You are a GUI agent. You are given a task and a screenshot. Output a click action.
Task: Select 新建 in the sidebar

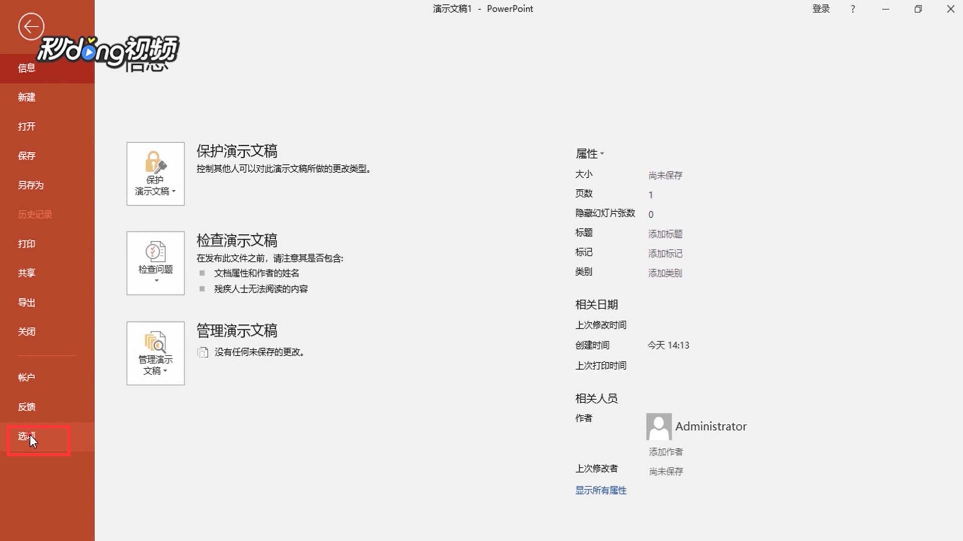click(47, 97)
